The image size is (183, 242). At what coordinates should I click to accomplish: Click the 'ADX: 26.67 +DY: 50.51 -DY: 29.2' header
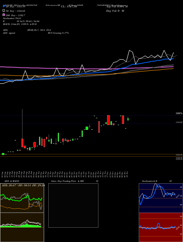(x=23, y=186)
